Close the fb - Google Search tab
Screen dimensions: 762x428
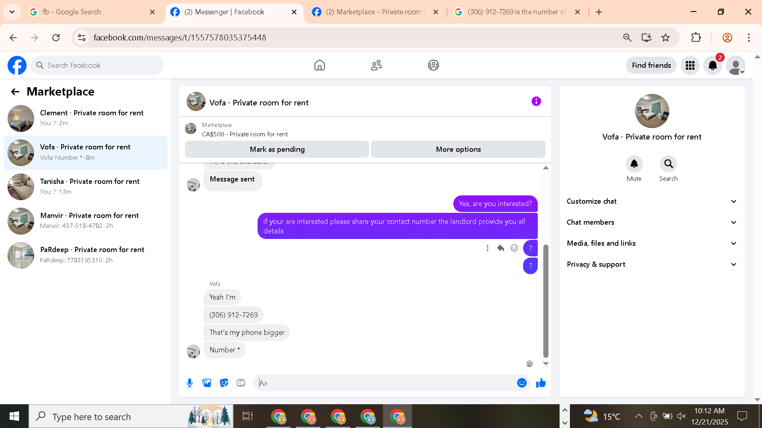152,12
